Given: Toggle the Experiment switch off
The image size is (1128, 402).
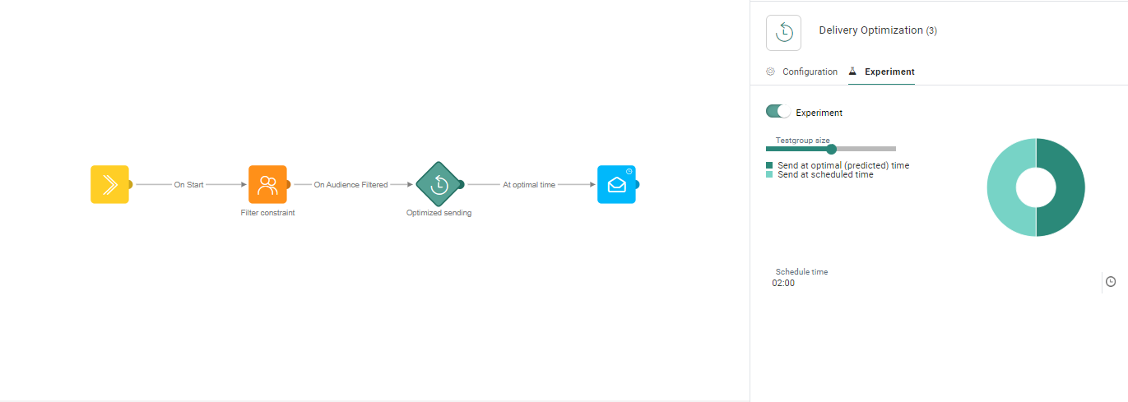Looking at the screenshot, I should point(778,112).
